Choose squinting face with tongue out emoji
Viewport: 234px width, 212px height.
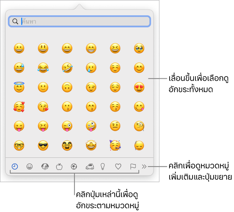(x=43, y=126)
